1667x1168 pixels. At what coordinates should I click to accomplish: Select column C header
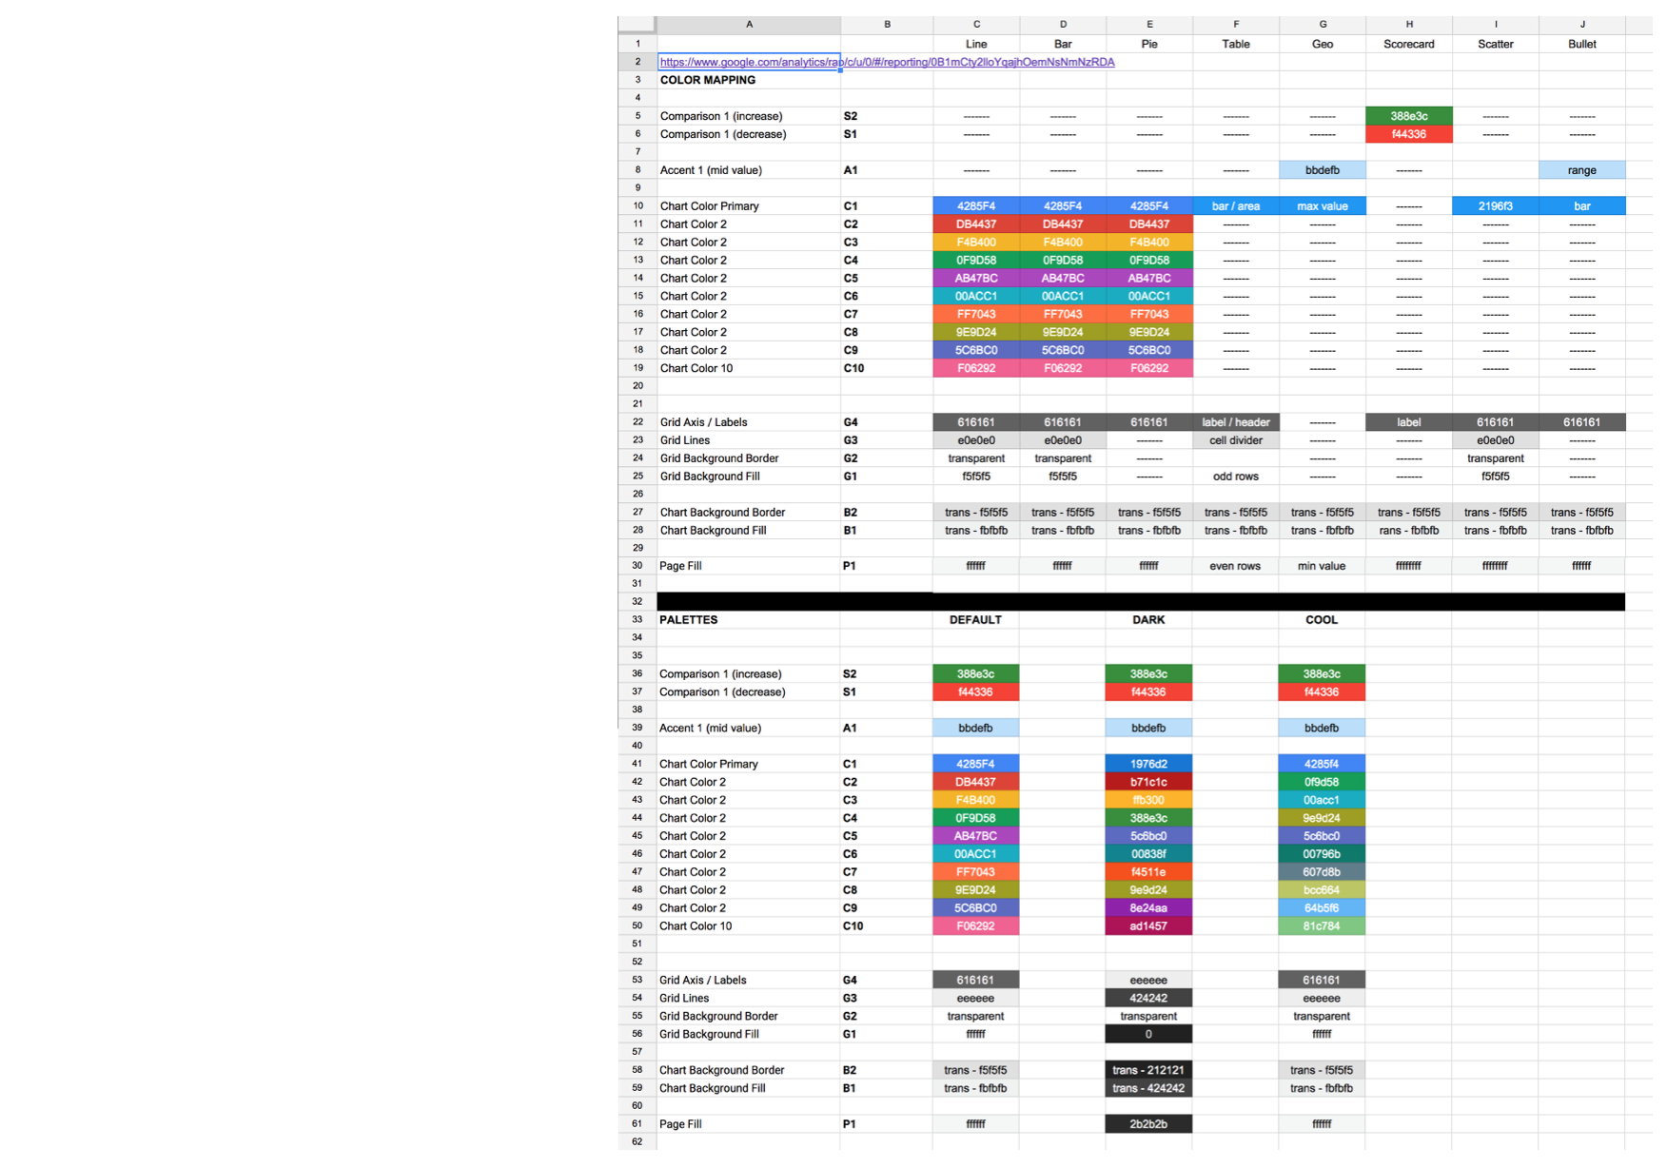(976, 25)
